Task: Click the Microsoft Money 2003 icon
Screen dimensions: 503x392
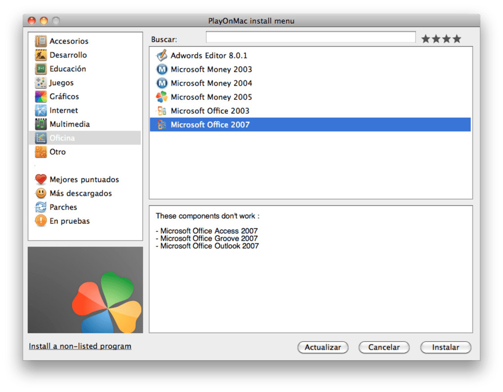Action: 162,70
